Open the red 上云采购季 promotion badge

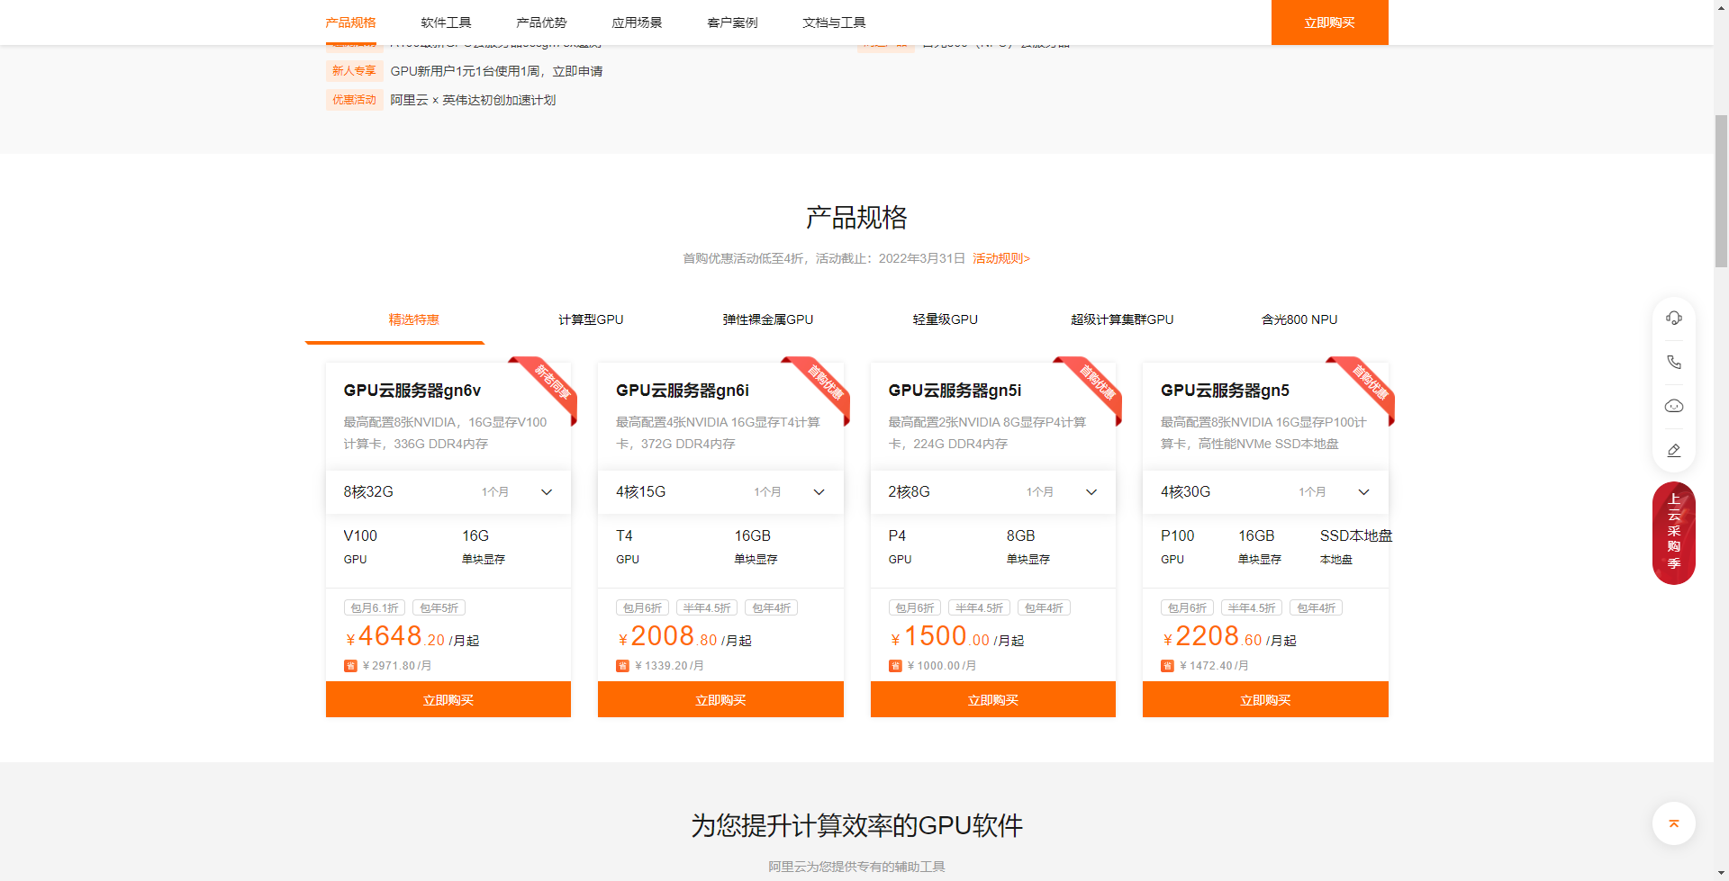click(1673, 533)
